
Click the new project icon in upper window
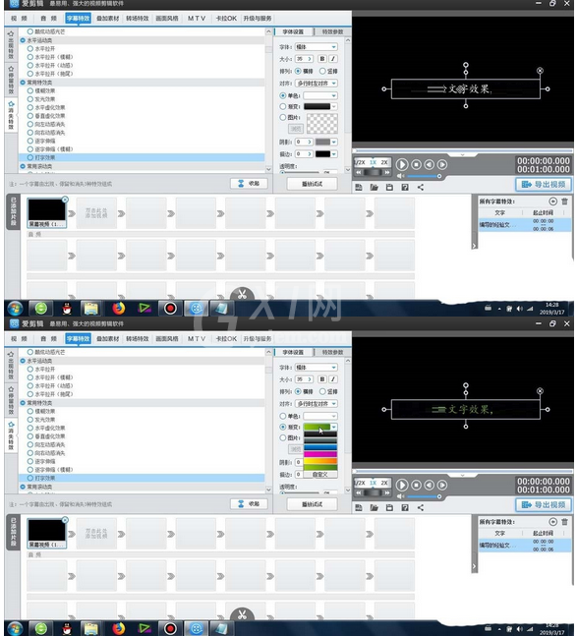(x=359, y=187)
